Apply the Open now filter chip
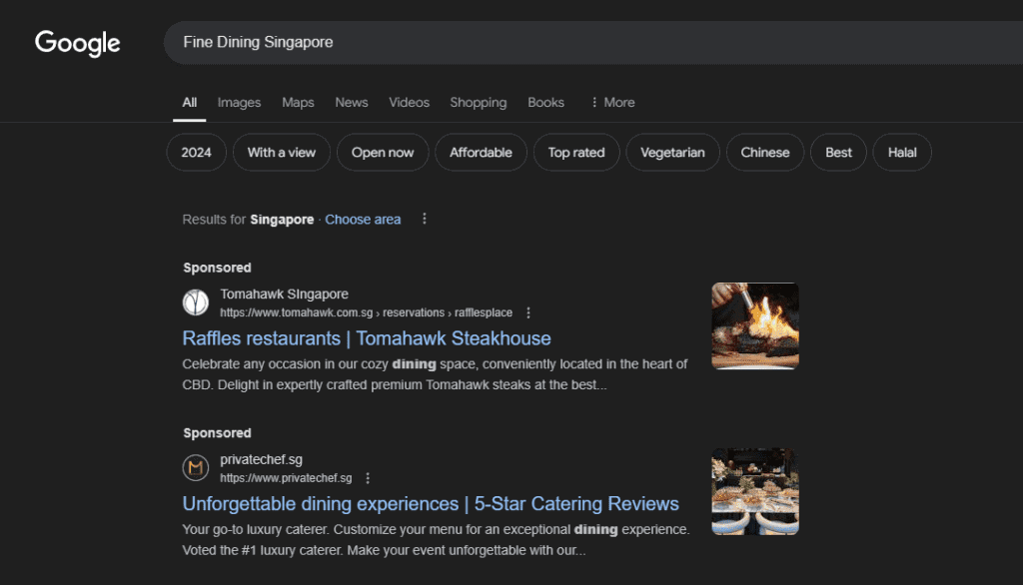This screenshot has height=585, width=1023. tap(383, 152)
